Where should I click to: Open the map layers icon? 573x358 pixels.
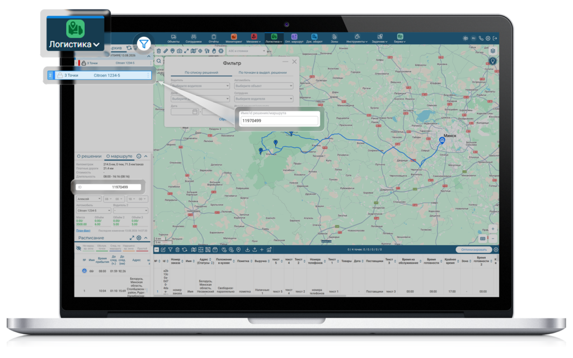(492, 51)
